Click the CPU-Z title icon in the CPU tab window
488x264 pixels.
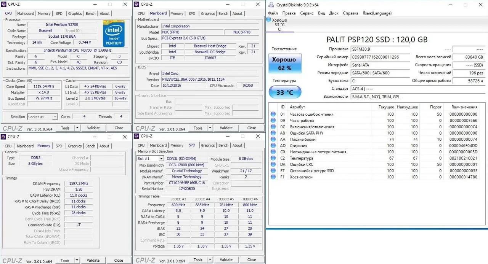coord(3,5)
